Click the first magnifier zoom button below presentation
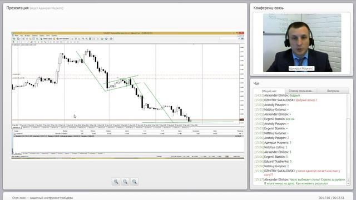 116,182
